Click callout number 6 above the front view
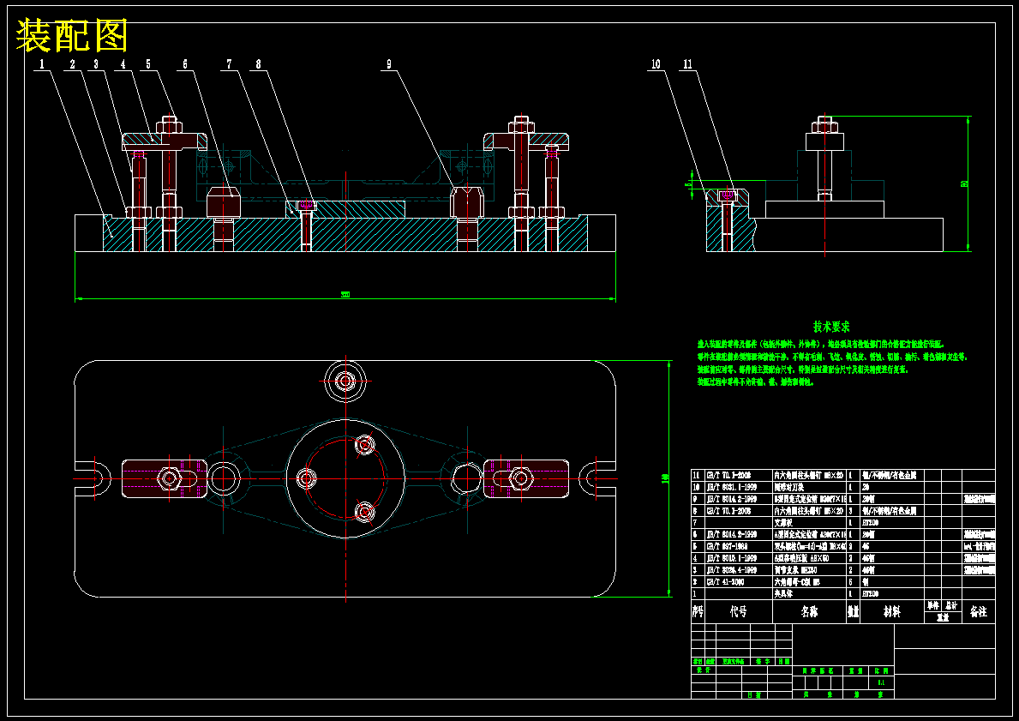The height and width of the screenshot is (721, 1019). point(185,64)
